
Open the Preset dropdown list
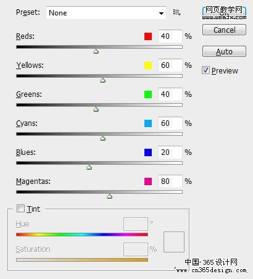tap(106, 13)
